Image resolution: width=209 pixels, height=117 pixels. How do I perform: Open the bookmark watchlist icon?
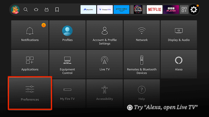click(x=57, y=9)
